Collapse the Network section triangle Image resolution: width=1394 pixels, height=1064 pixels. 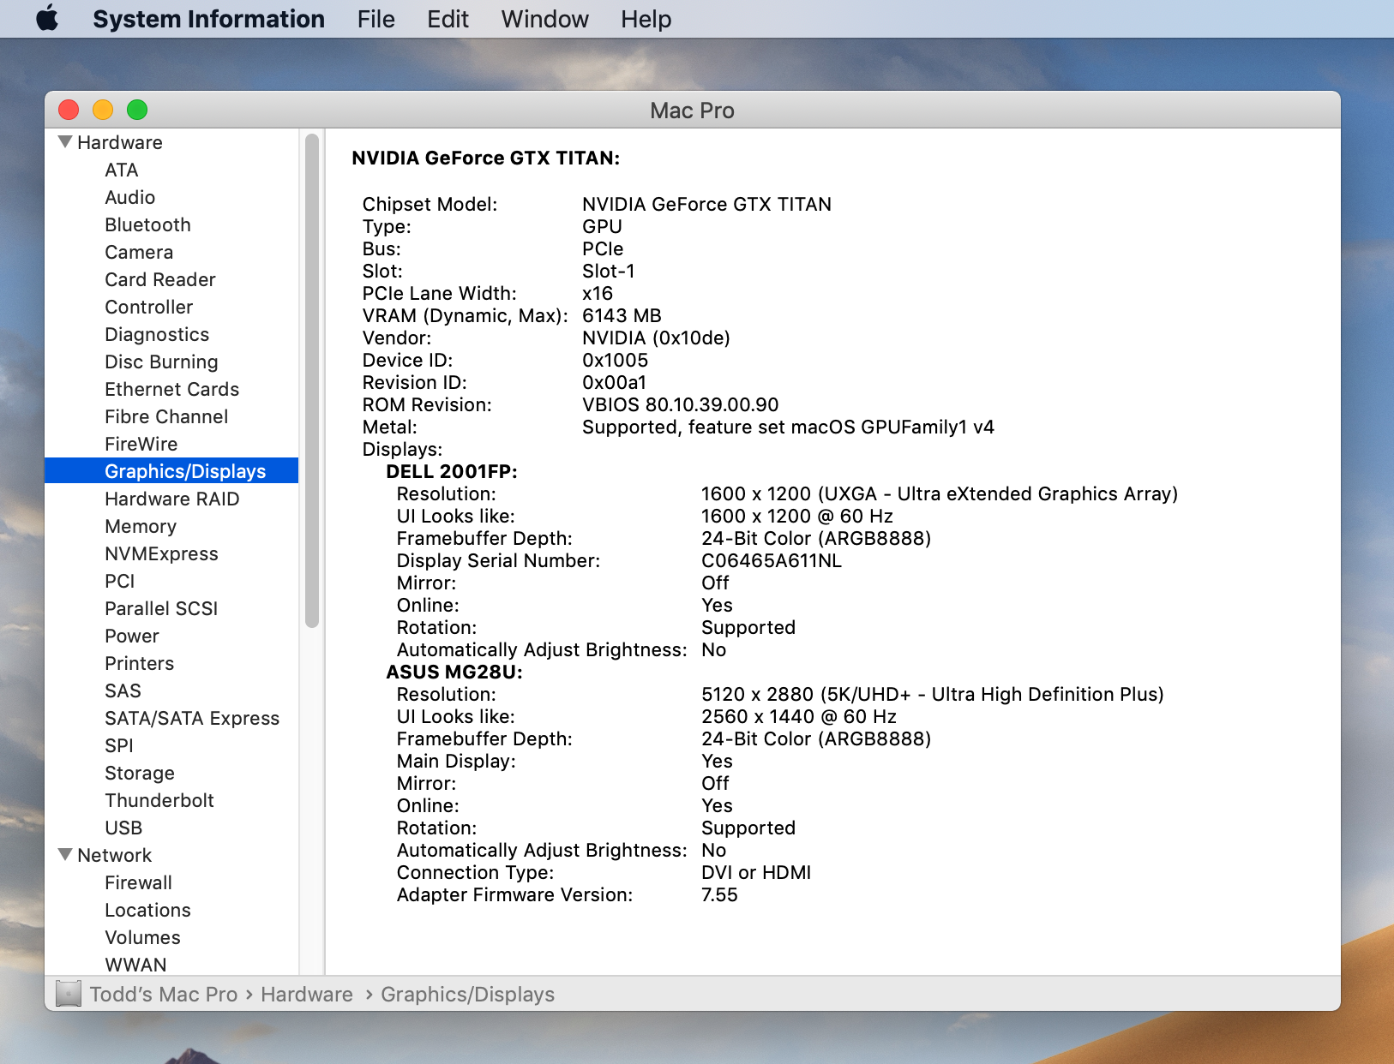coord(65,854)
